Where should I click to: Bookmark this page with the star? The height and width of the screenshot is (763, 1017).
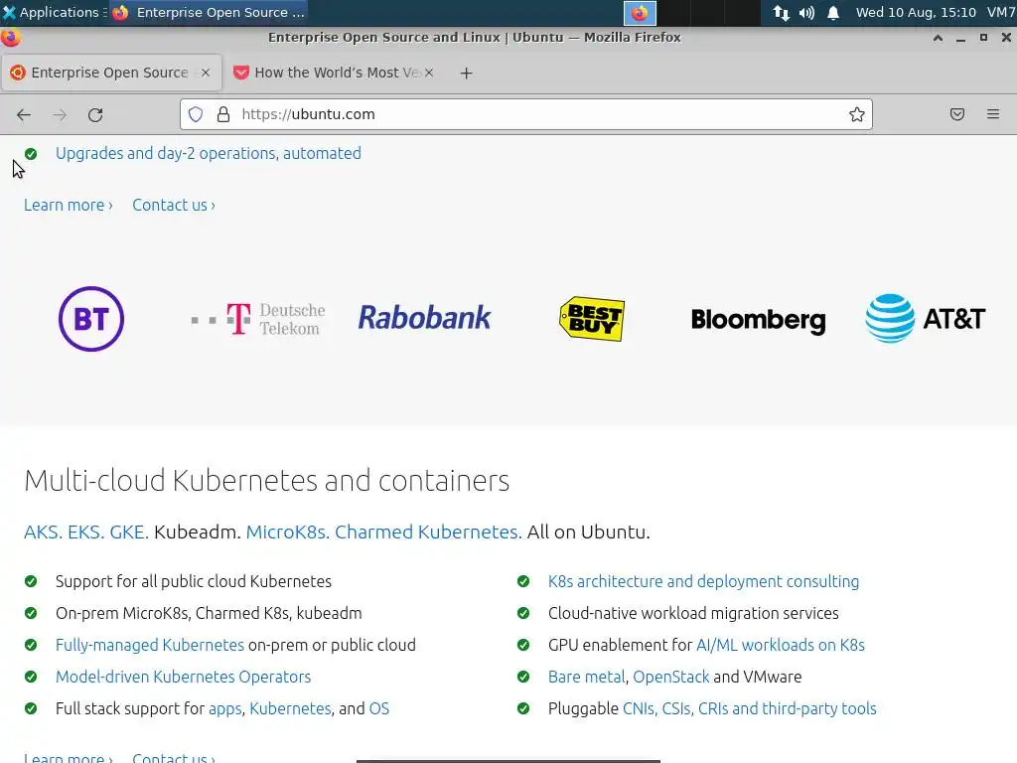(x=857, y=114)
